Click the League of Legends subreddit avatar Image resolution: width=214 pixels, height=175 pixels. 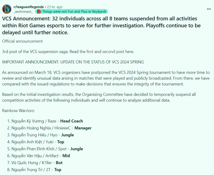coord(7,9)
